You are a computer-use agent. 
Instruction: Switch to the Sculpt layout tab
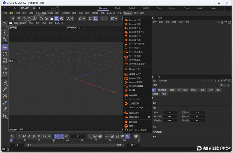pos(132,8)
